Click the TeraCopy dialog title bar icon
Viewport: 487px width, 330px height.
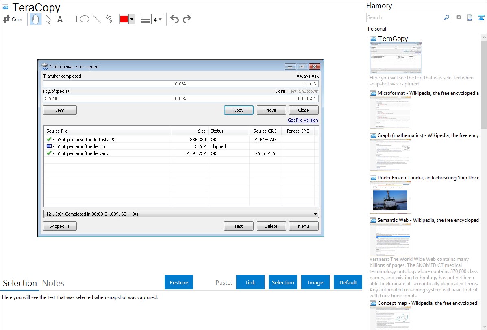coord(45,66)
